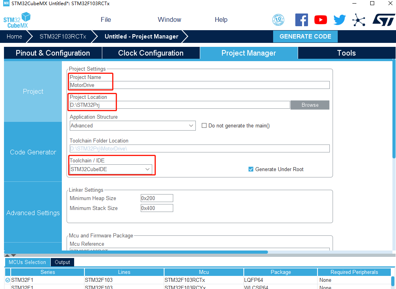Switch to the Tools tab
This screenshot has height=289, width=396.
[x=346, y=53]
